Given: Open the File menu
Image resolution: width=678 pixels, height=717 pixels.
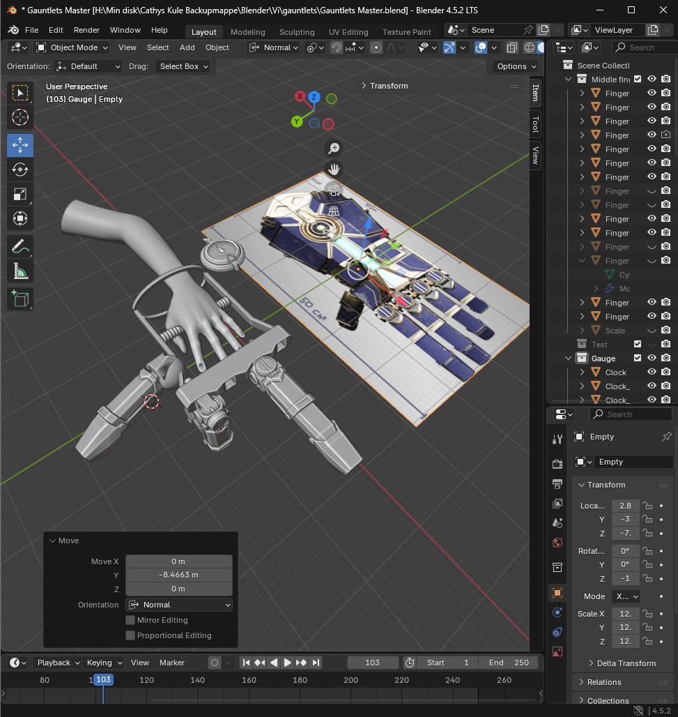Looking at the screenshot, I should (31, 30).
